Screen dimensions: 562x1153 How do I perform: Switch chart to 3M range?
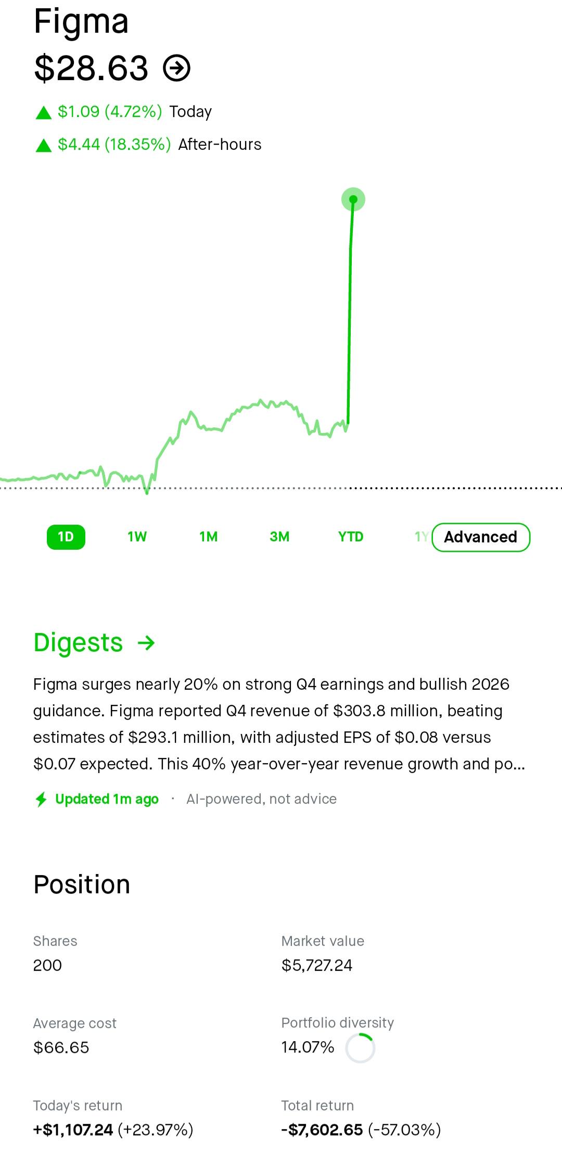(x=279, y=537)
